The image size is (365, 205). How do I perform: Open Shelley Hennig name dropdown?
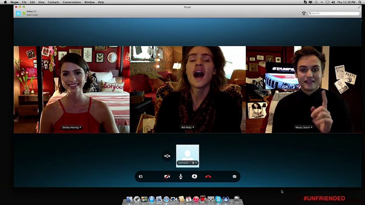point(72,128)
